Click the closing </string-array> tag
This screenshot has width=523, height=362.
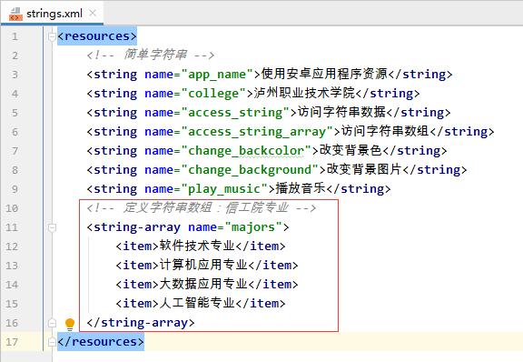coord(141,323)
